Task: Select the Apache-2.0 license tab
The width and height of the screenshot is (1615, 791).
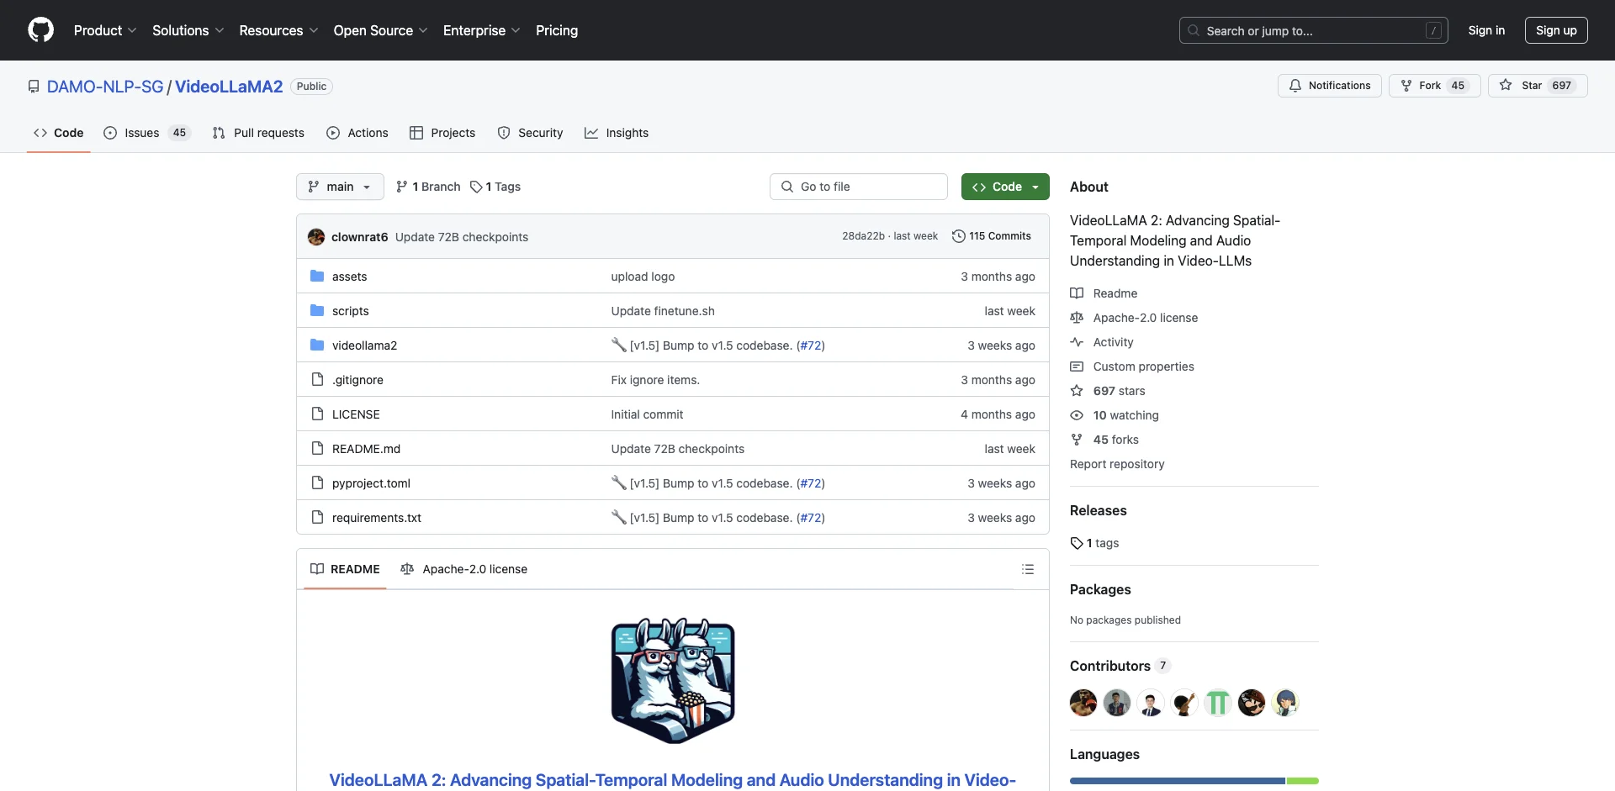Action: [464, 569]
